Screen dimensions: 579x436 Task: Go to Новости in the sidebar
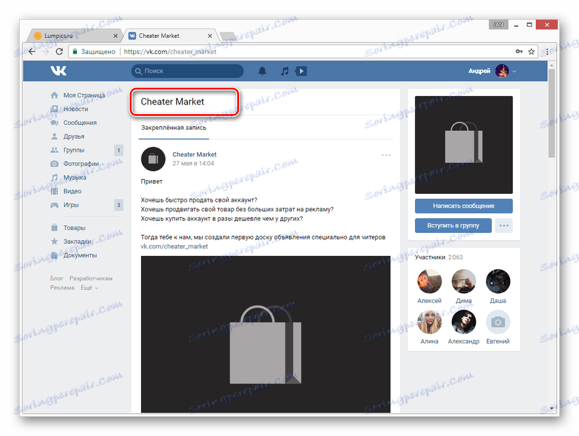pos(76,109)
